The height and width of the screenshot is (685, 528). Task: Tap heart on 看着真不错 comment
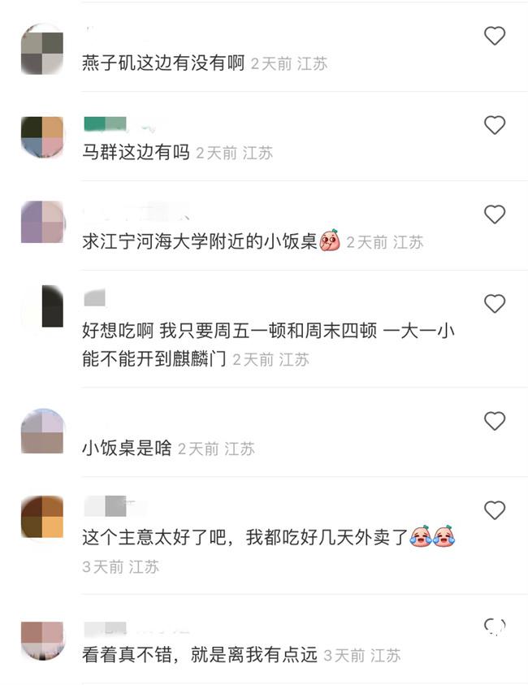click(495, 626)
